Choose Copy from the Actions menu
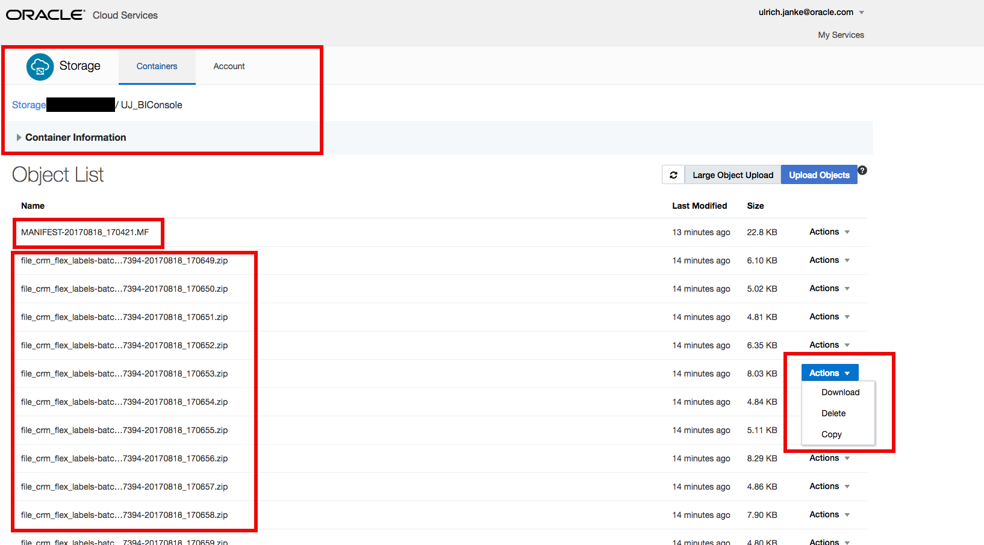This screenshot has width=984, height=545. pyautogui.click(x=831, y=434)
